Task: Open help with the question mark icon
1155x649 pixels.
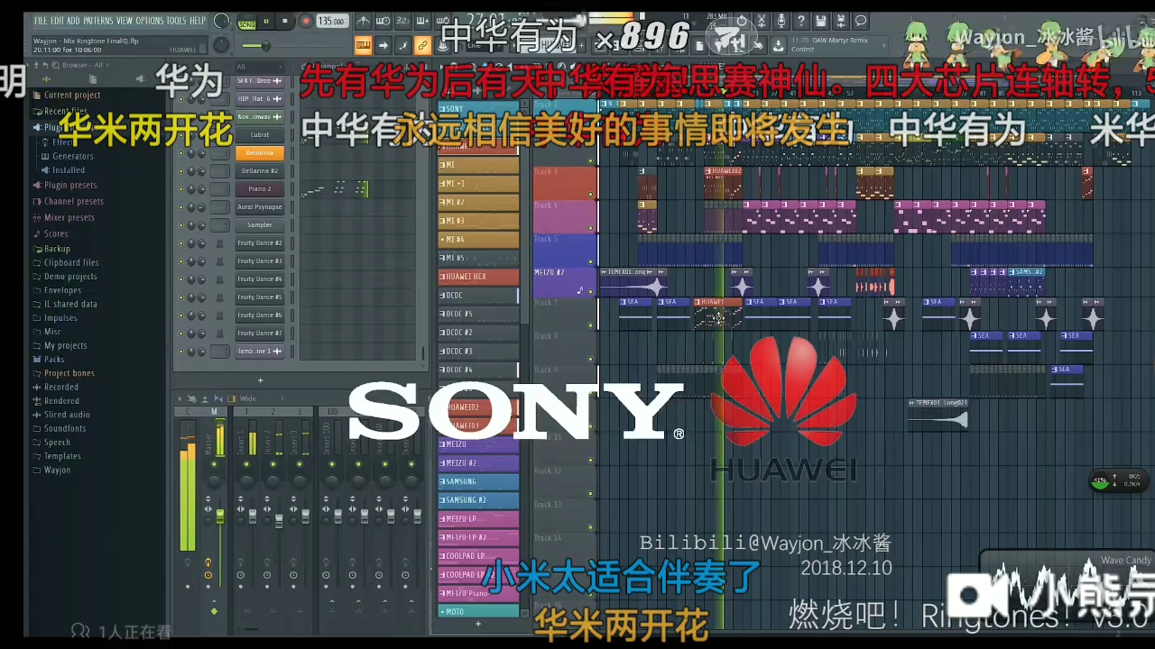Action: click(x=801, y=20)
